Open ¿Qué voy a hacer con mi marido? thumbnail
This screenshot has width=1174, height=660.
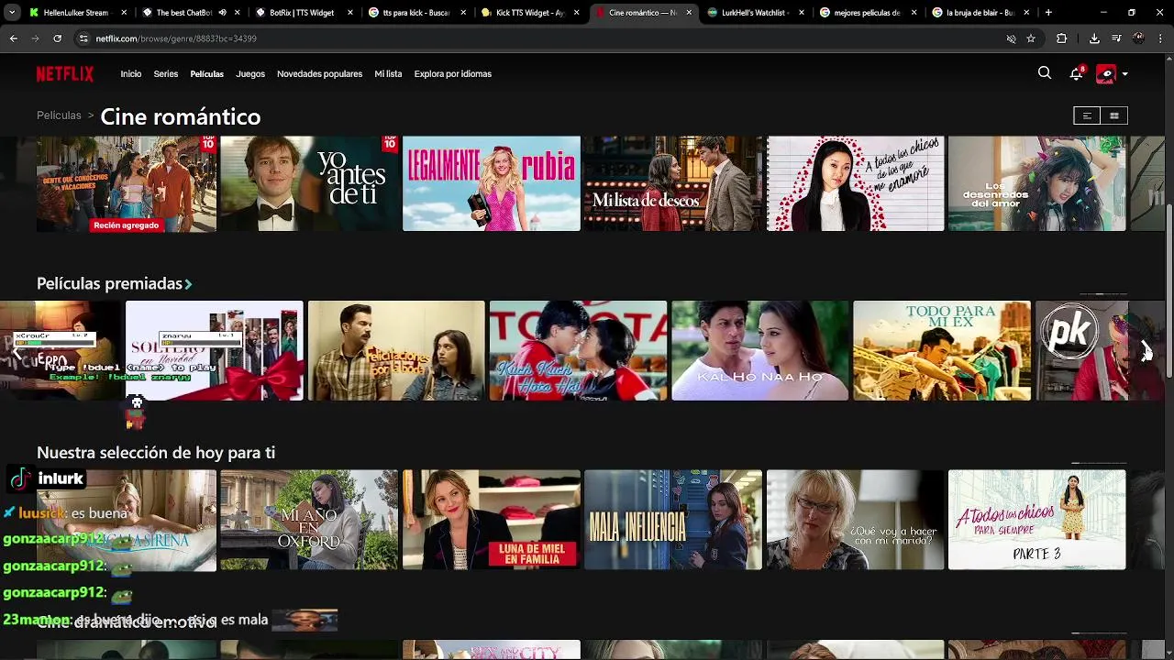click(856, 520)
